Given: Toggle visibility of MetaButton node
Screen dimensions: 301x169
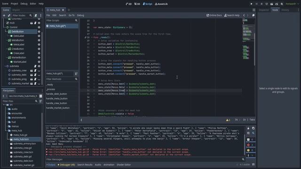Looking at the screenshot, I should (39, 40).
